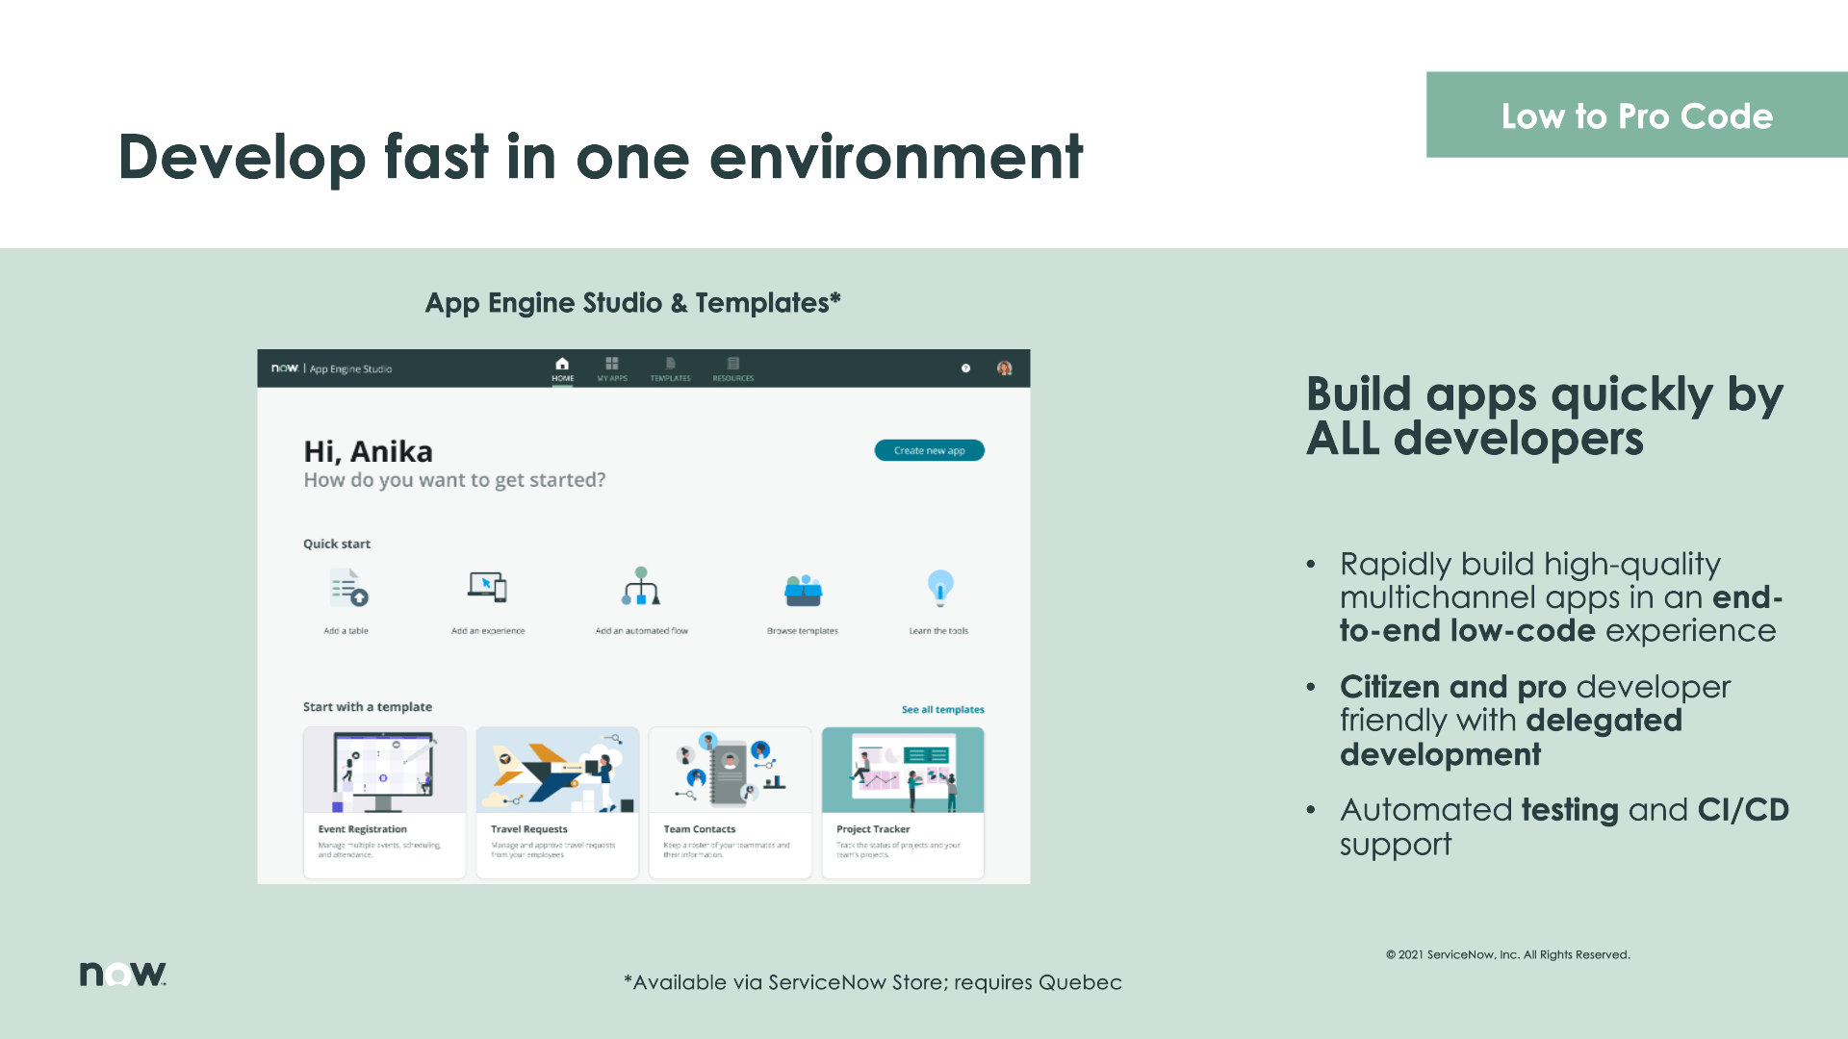
Task: Open the Team Contacts template
Action: click(730, 801)
